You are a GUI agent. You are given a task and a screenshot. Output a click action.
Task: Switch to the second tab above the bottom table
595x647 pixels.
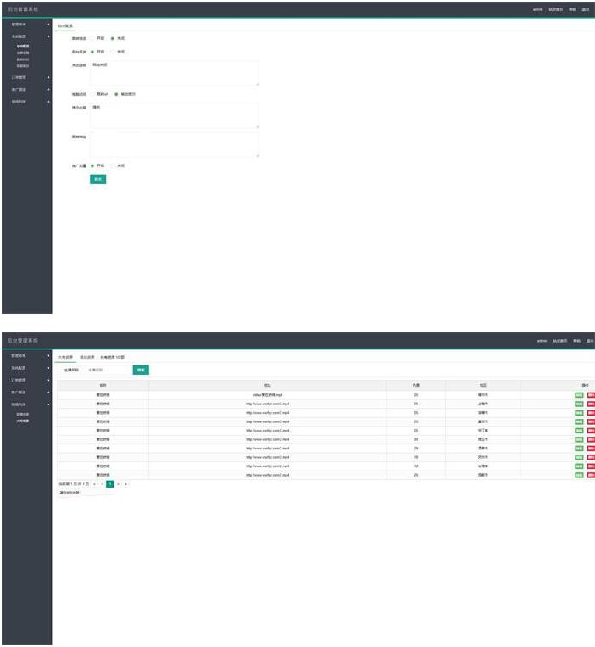coord(87,357)
